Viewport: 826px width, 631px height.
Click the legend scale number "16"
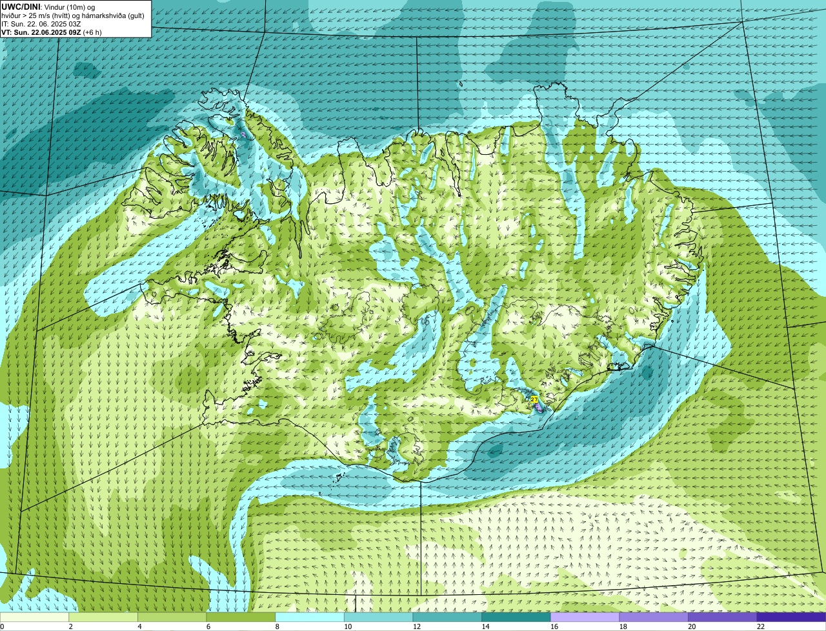click(x=554, y=626)
